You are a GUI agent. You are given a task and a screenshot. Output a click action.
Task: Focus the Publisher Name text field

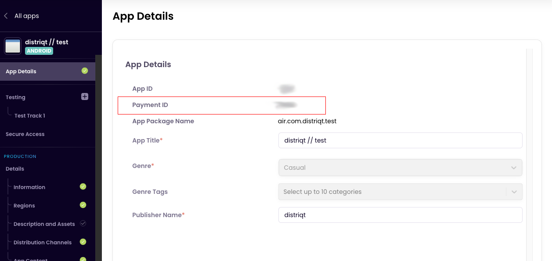coord(400,215)
